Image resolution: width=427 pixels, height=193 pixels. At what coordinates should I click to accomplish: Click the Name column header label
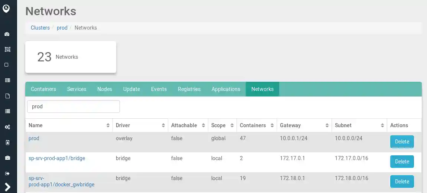coord(35,125)
